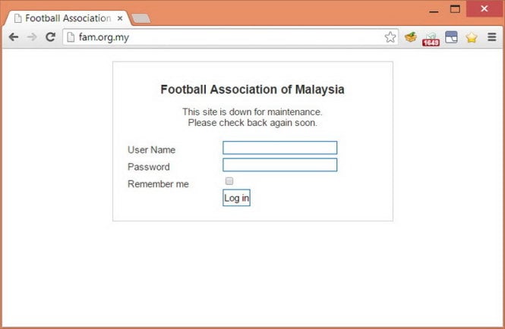Open the green box extension icon
The width and height of the screenshot is (505, 329).
click(x=411, y=37)
